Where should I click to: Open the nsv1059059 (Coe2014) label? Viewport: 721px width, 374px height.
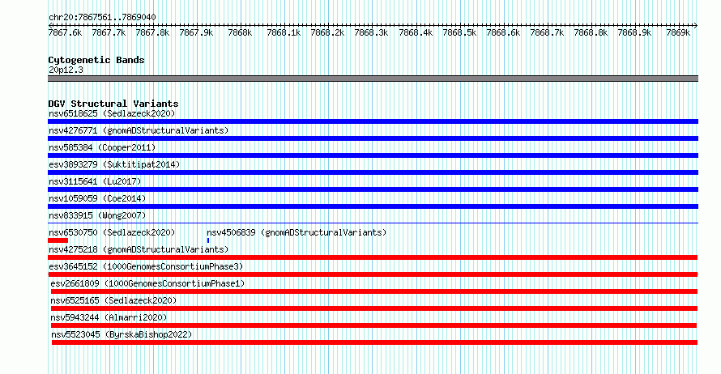coord(97,198)
